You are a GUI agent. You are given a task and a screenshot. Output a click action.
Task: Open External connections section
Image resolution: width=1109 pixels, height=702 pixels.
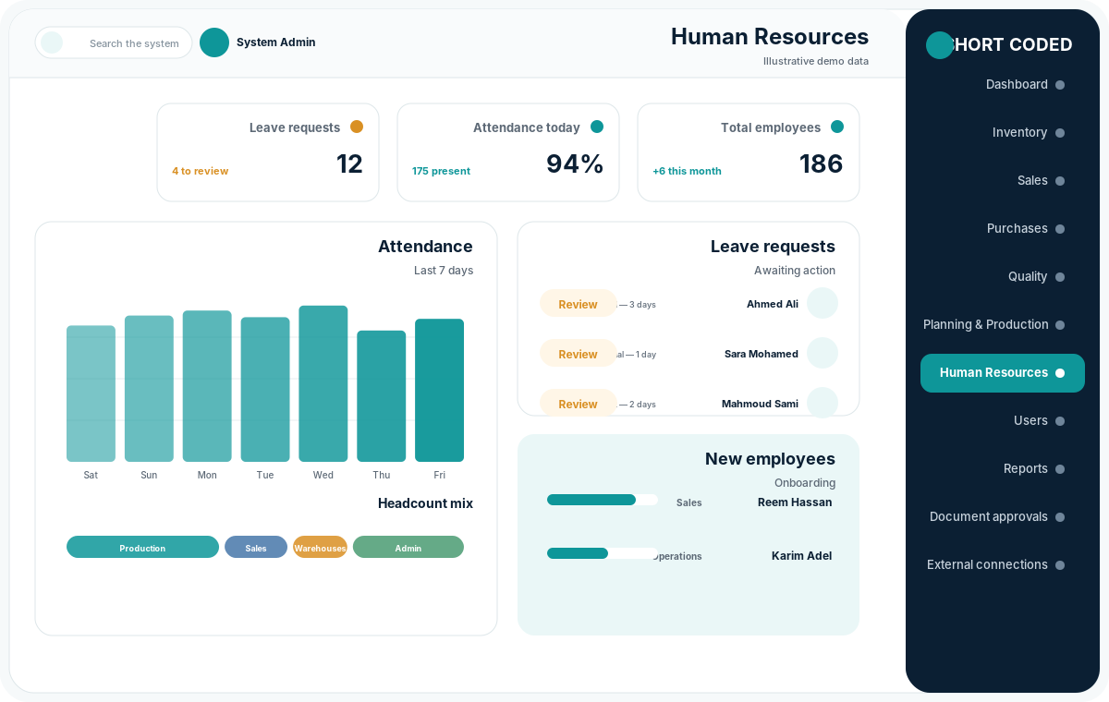pos(1003,564)
